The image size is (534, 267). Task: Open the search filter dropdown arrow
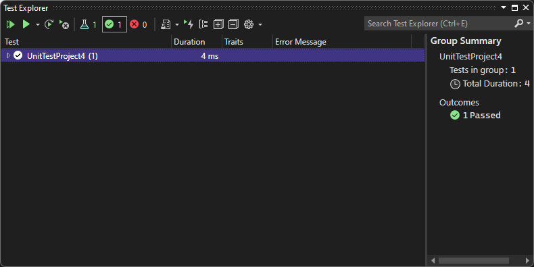tap(528, 24)
